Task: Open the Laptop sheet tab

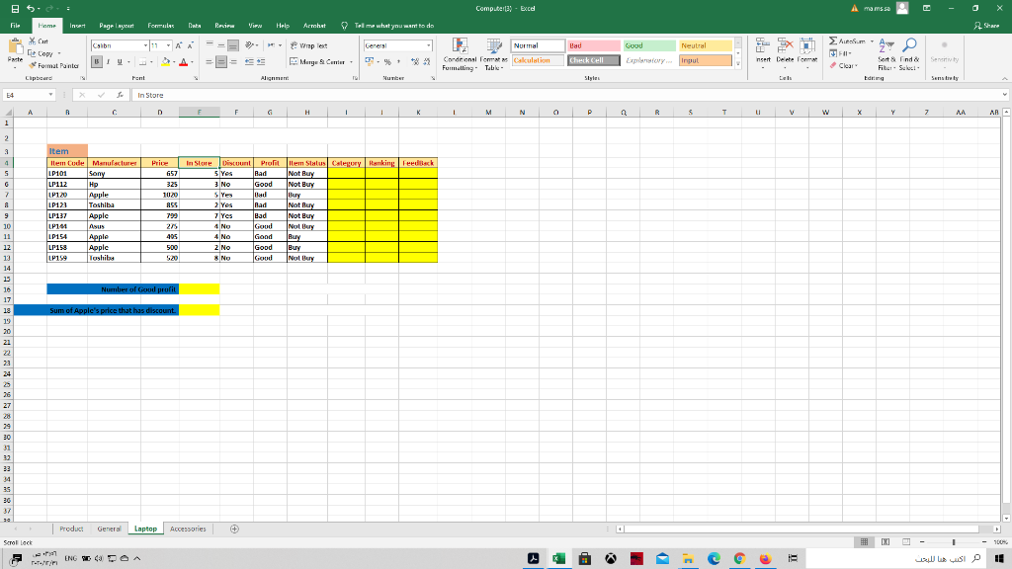Action: pyautogui.click(x=144, y=528)
